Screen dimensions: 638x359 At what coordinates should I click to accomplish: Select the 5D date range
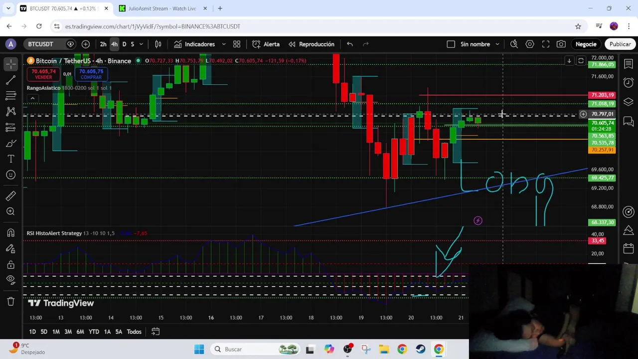pyautogui.click(x=44, y=332)
